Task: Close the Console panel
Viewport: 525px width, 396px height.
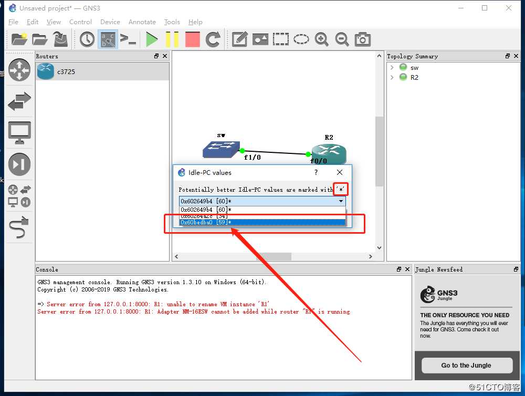Action: (x=407, y=269)
